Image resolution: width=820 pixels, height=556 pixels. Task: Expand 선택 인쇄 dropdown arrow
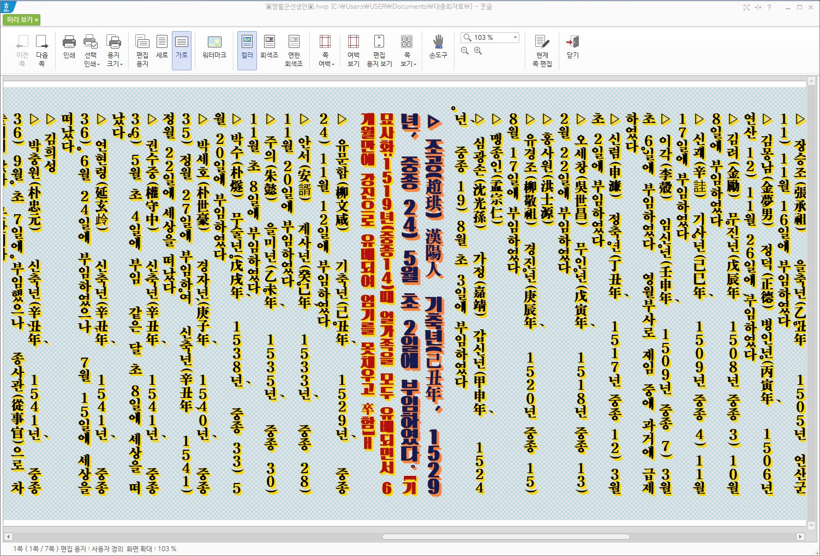pos(98,64)
